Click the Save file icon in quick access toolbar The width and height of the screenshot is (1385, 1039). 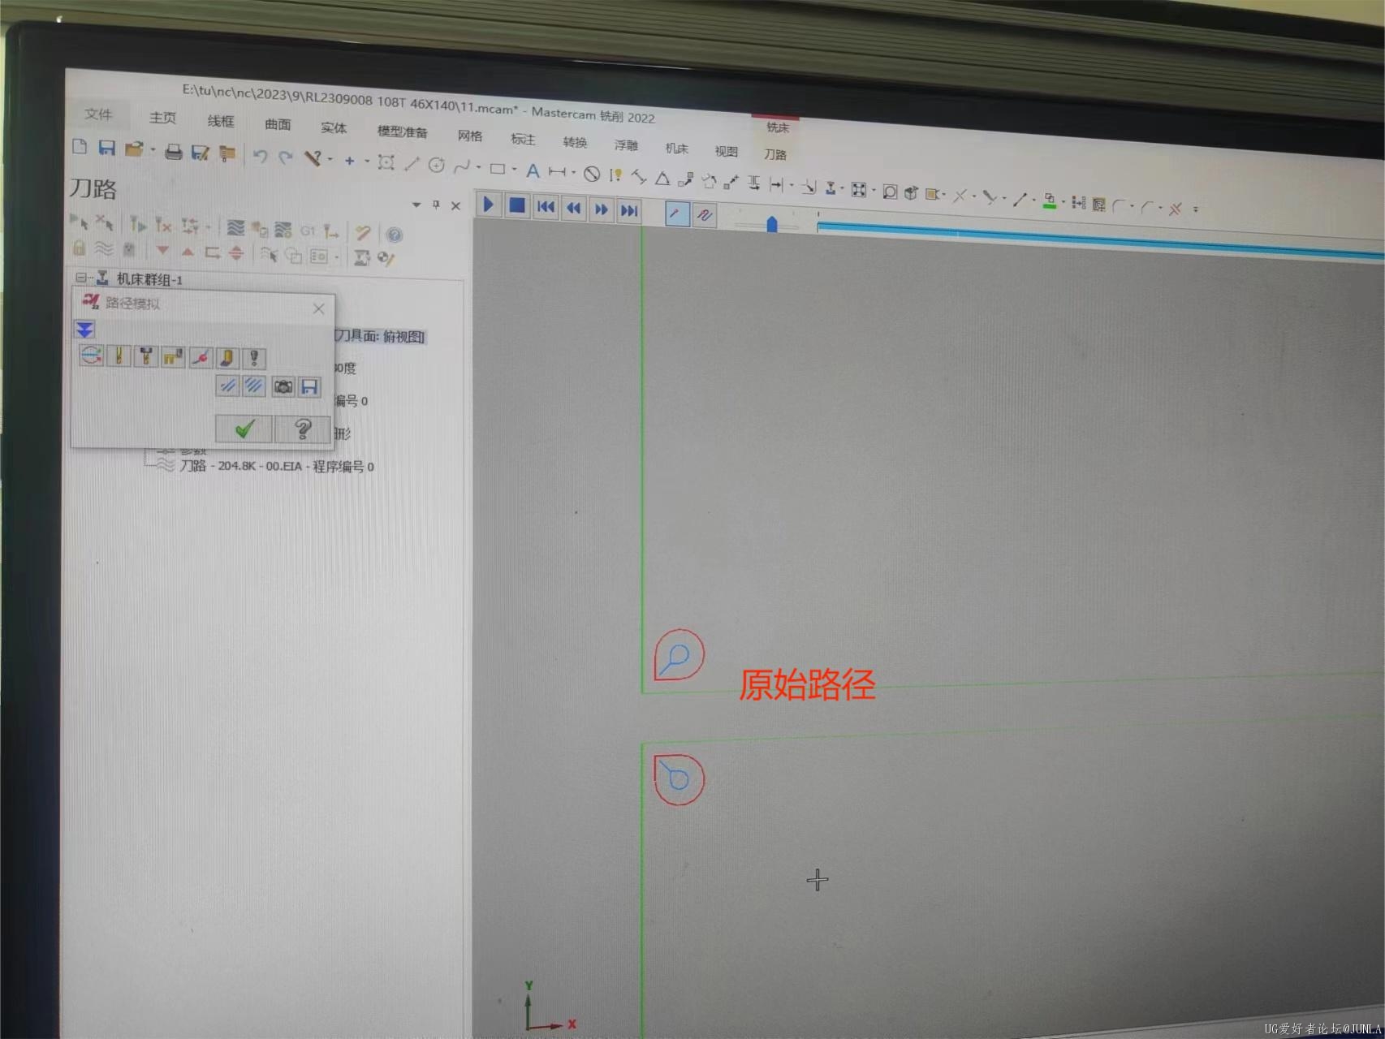click(106, 148)
